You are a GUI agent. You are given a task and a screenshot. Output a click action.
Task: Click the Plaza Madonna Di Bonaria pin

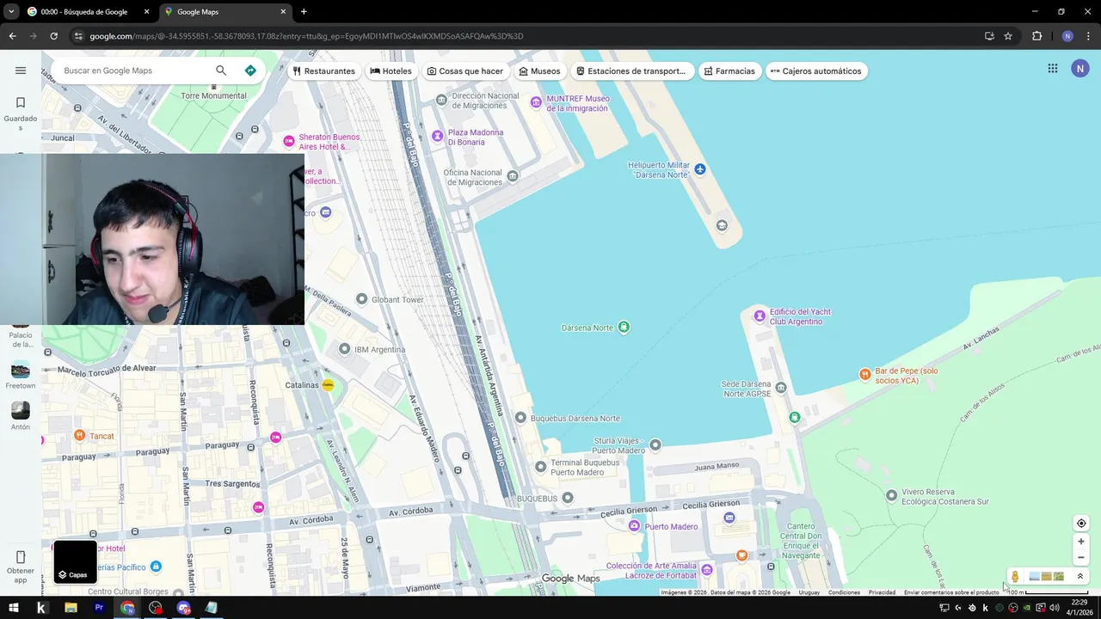coord(437,136)
